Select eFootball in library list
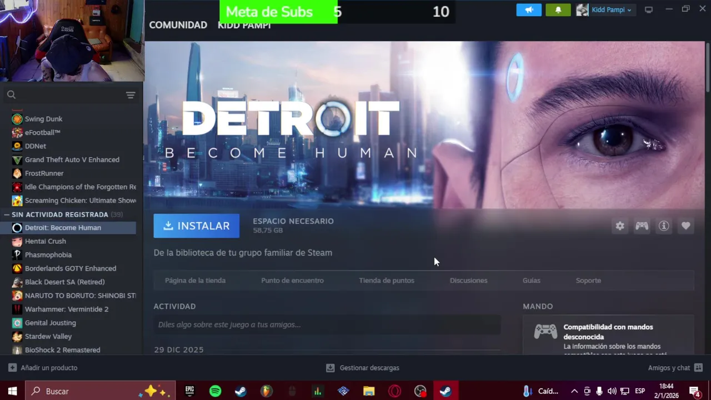 point(42,133)
